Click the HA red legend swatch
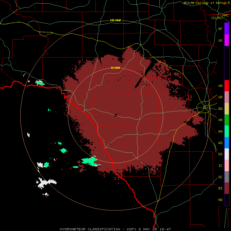The width and height of the screenshot is (231, 231). pos(227,86)
